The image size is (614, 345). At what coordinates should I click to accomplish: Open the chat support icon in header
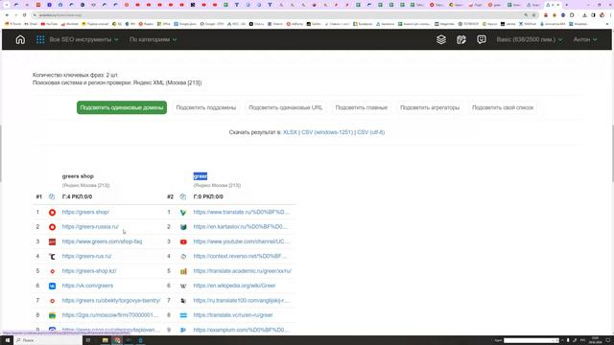pos(482,39)
